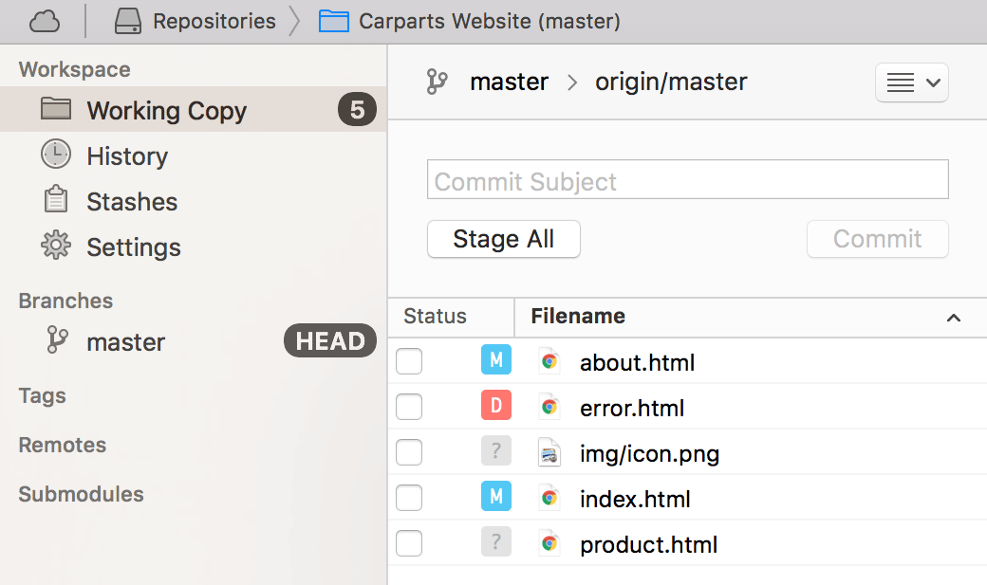Open the view options dropdown
The width and height of the screenshot is (987, 585).
pyautogui.click(x=911, y=82)
